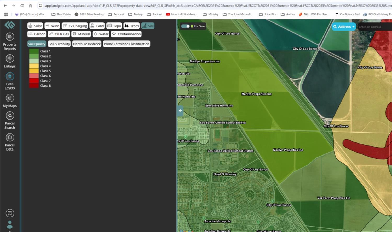This screenshot has width=392, height=232.
Task: Click the Class 8 legend color swatch
Action: point(34,86)
